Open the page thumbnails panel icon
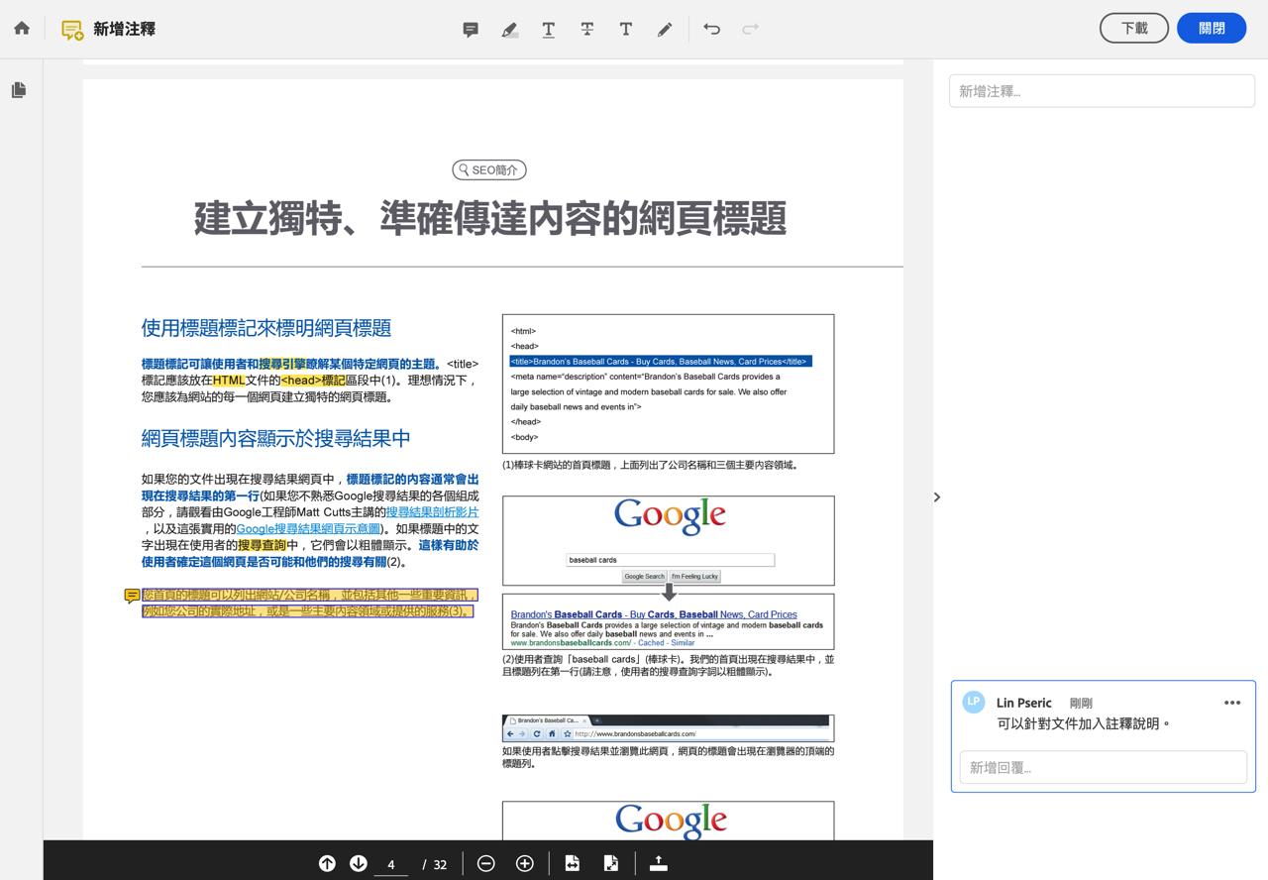This screenshot has height=880, width=1268. coord(19,90)
